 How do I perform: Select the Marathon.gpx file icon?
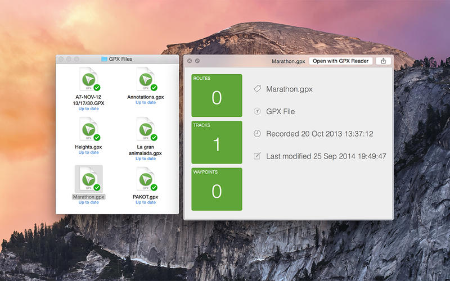coord(88,179)
